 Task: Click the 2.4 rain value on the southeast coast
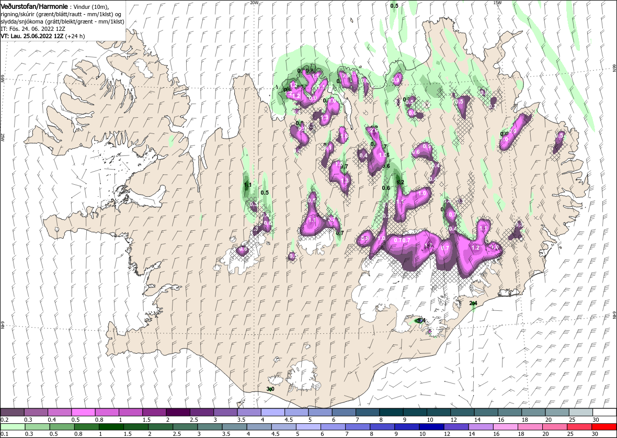pos(473,303)
